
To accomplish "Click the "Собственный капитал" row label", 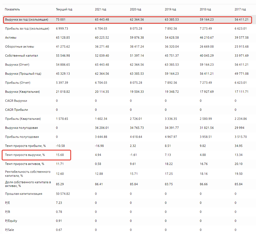I will click(x=21, y=56).
